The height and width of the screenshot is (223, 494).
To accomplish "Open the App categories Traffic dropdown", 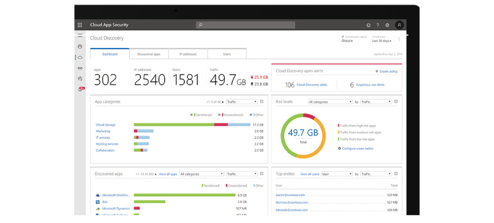I will tap(241, 102).
